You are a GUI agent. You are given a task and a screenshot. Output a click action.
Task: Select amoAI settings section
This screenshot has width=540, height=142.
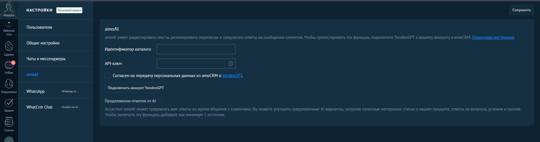55,75
